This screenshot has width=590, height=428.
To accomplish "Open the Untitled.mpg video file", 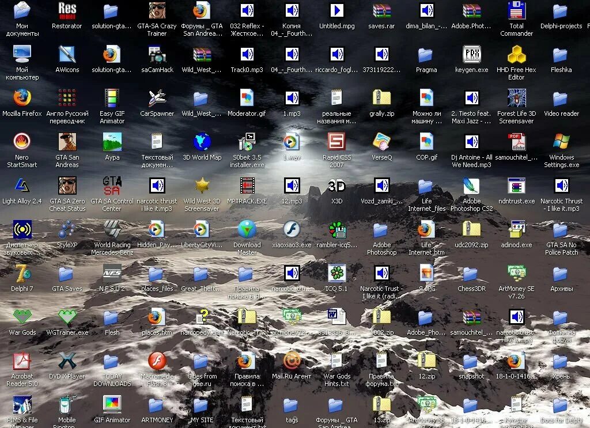I will [336, 10].
